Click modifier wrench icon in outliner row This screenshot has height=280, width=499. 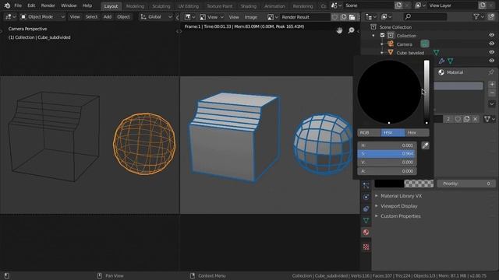[441, 61]
